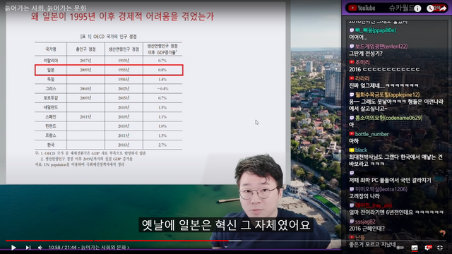This screenshot has height=254, width=452.
Task: Click the subtitle text '옛날에 일본은 혁신 그 자체였어요'
Action: pos(226,225)
